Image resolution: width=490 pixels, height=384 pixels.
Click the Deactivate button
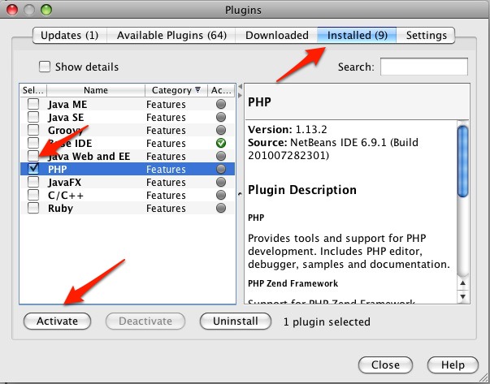click(145, 321)
